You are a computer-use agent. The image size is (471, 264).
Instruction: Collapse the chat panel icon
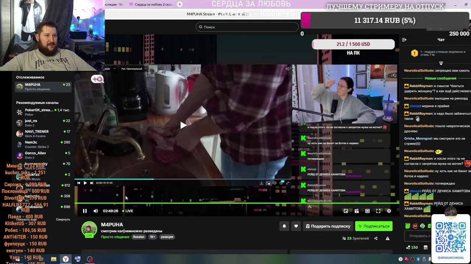click(x=404, y=40)
